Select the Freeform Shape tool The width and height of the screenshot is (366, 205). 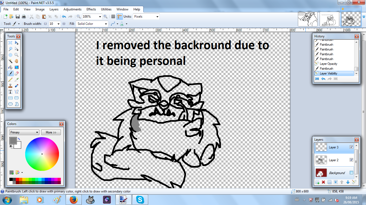tap(17, 104)
